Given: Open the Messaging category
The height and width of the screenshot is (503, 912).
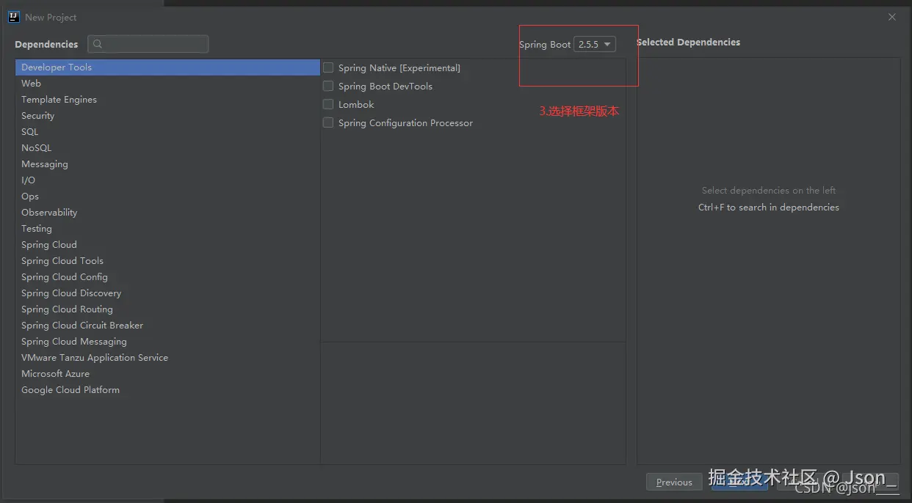Looking at the screenshot, I should click(x=167, y=164).
